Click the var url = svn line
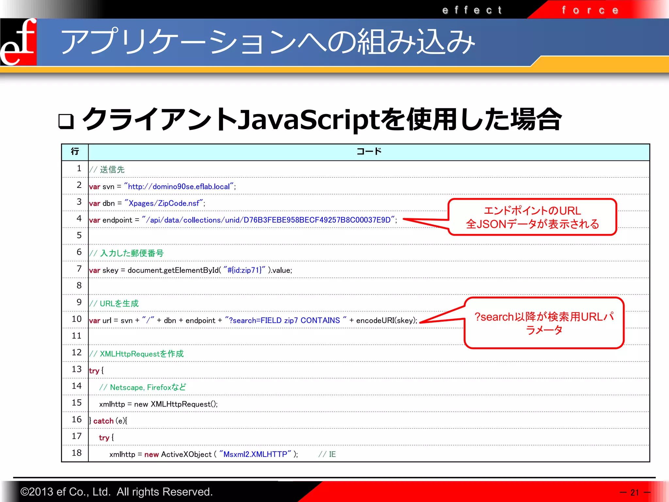Viewport: 669px width, 502px height. [x=253, y=320]
